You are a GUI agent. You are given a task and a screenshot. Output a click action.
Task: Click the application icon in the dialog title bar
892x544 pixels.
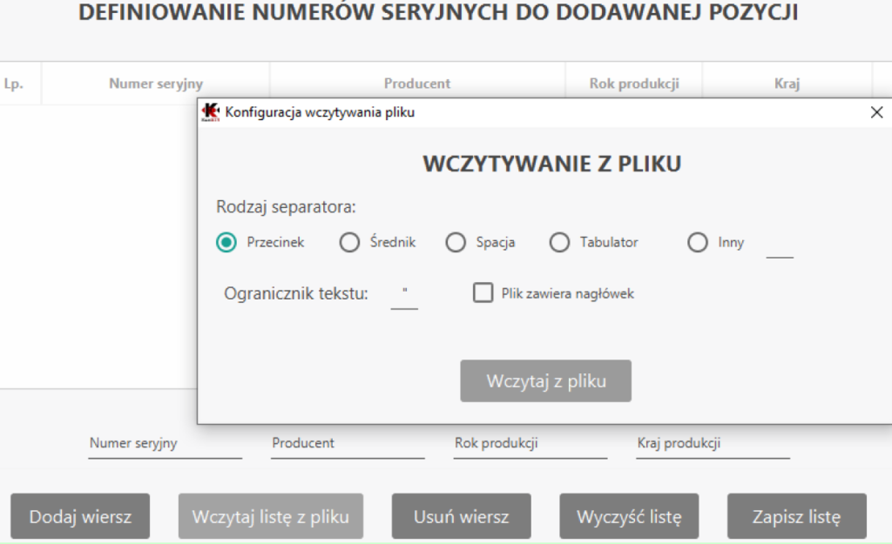pos(211,112)
